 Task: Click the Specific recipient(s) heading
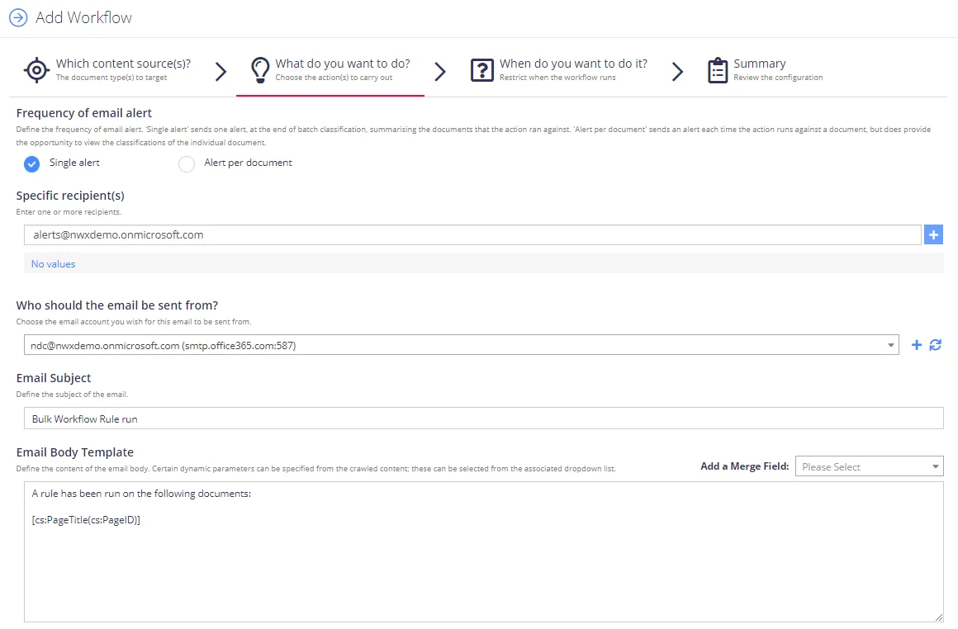pos(70,196)
